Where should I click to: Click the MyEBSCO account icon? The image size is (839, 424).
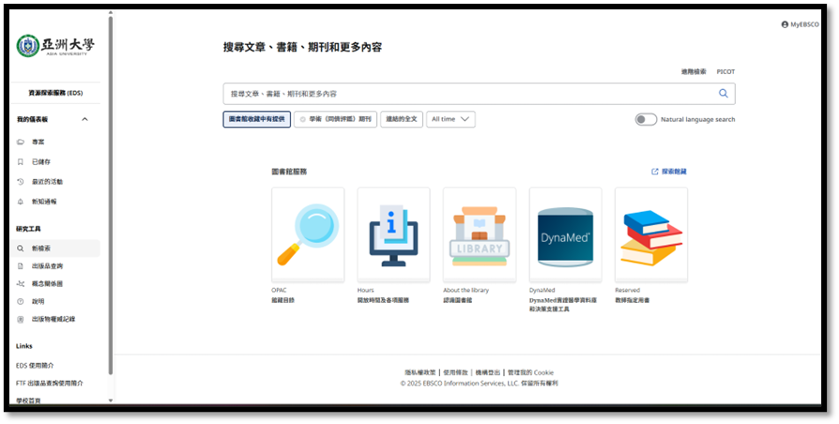pyautogui.click(x=785, y=24)
